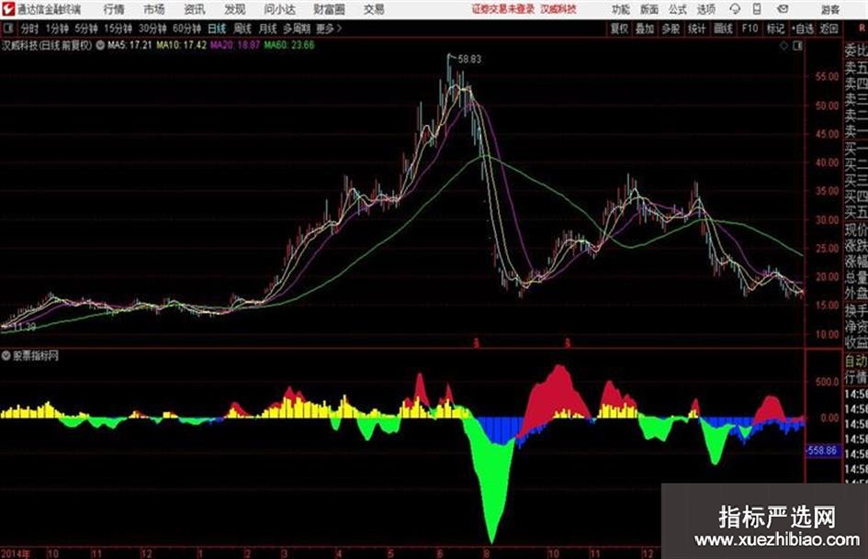868x559 pixels.
Task: Click the 叠加 overlay button
Action: pyautogui.click(x=645, y=28)
